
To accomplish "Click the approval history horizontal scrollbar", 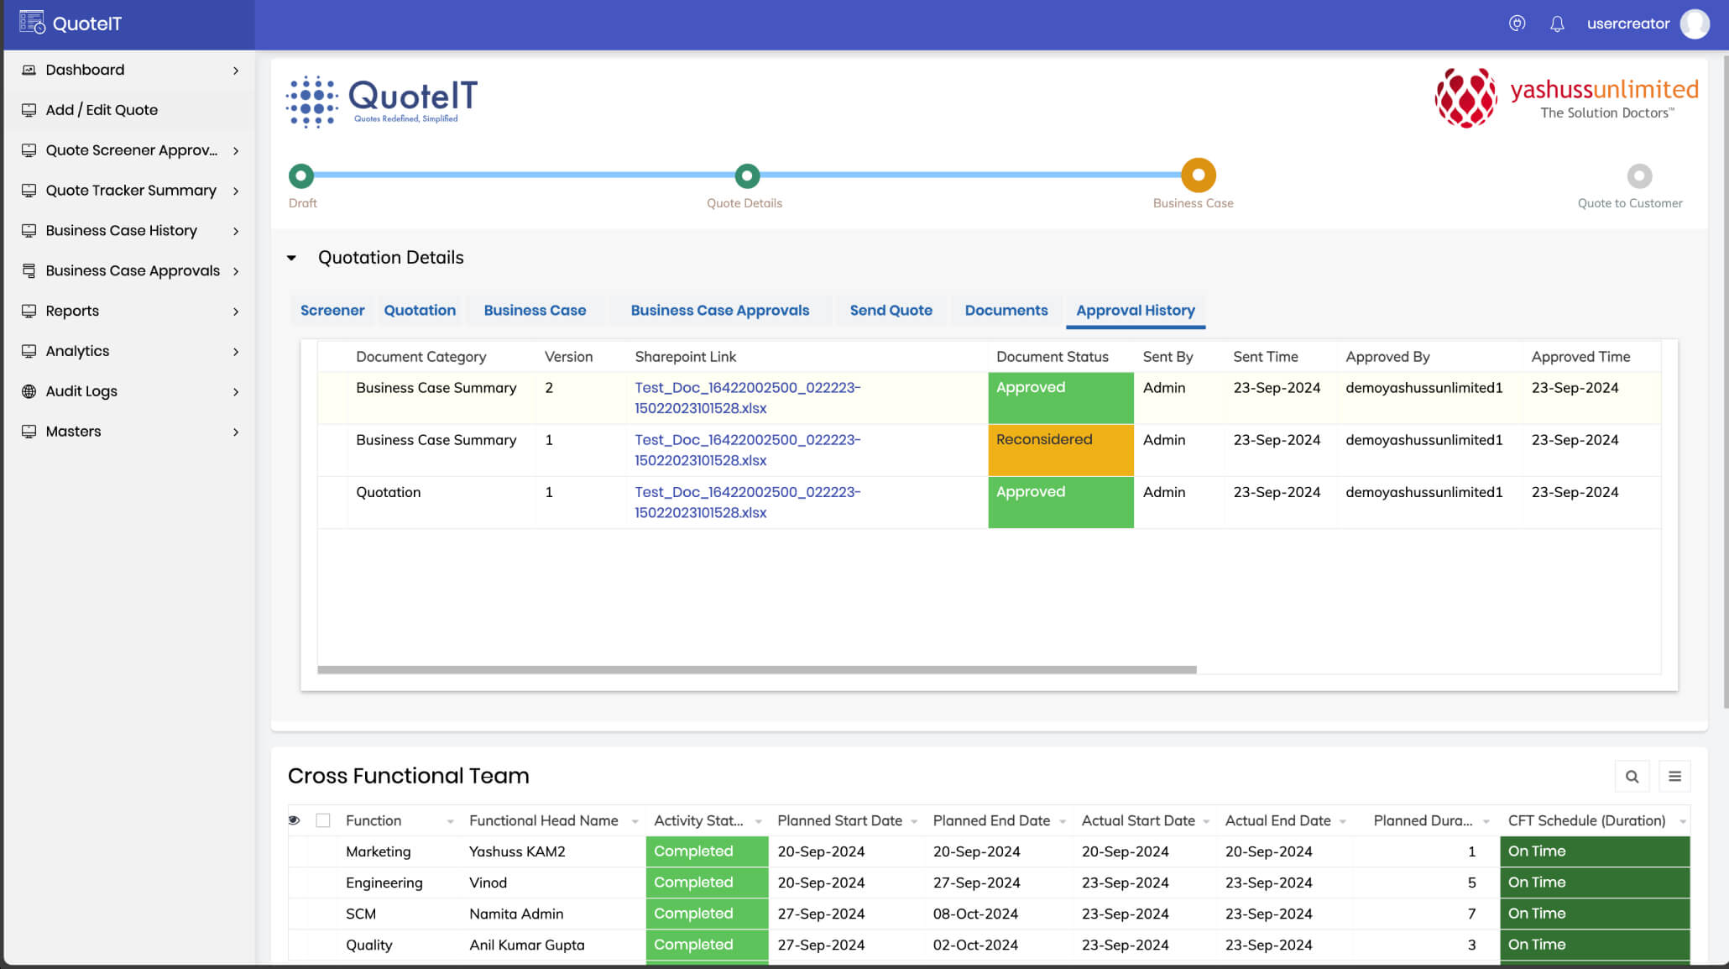I will [756, 670].
